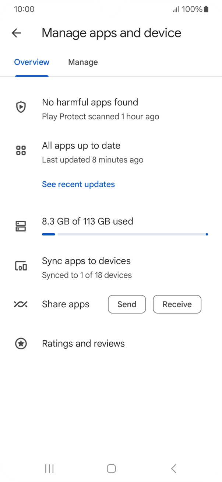Tap the storage usage progress bar
Viewport: 222px width, 482px height.
(125, 234)
